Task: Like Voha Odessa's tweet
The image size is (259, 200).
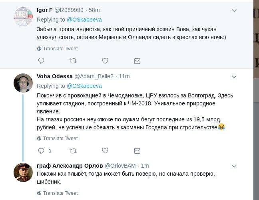Action: (x=105, y=150)
